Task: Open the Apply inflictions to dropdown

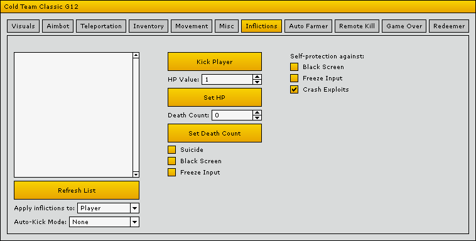Action: pos(109,208)
